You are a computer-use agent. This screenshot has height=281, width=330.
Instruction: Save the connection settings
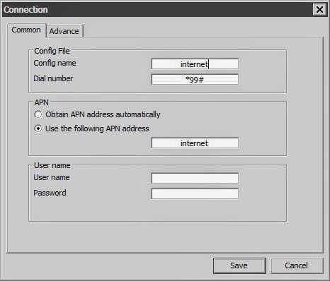coord(239,265)
